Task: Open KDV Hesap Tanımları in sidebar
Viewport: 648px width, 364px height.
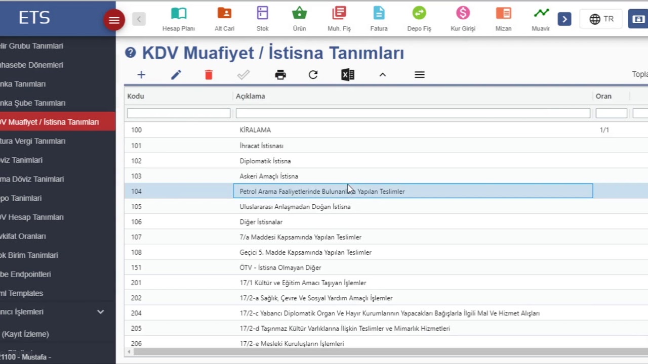Action: point(58,217)
